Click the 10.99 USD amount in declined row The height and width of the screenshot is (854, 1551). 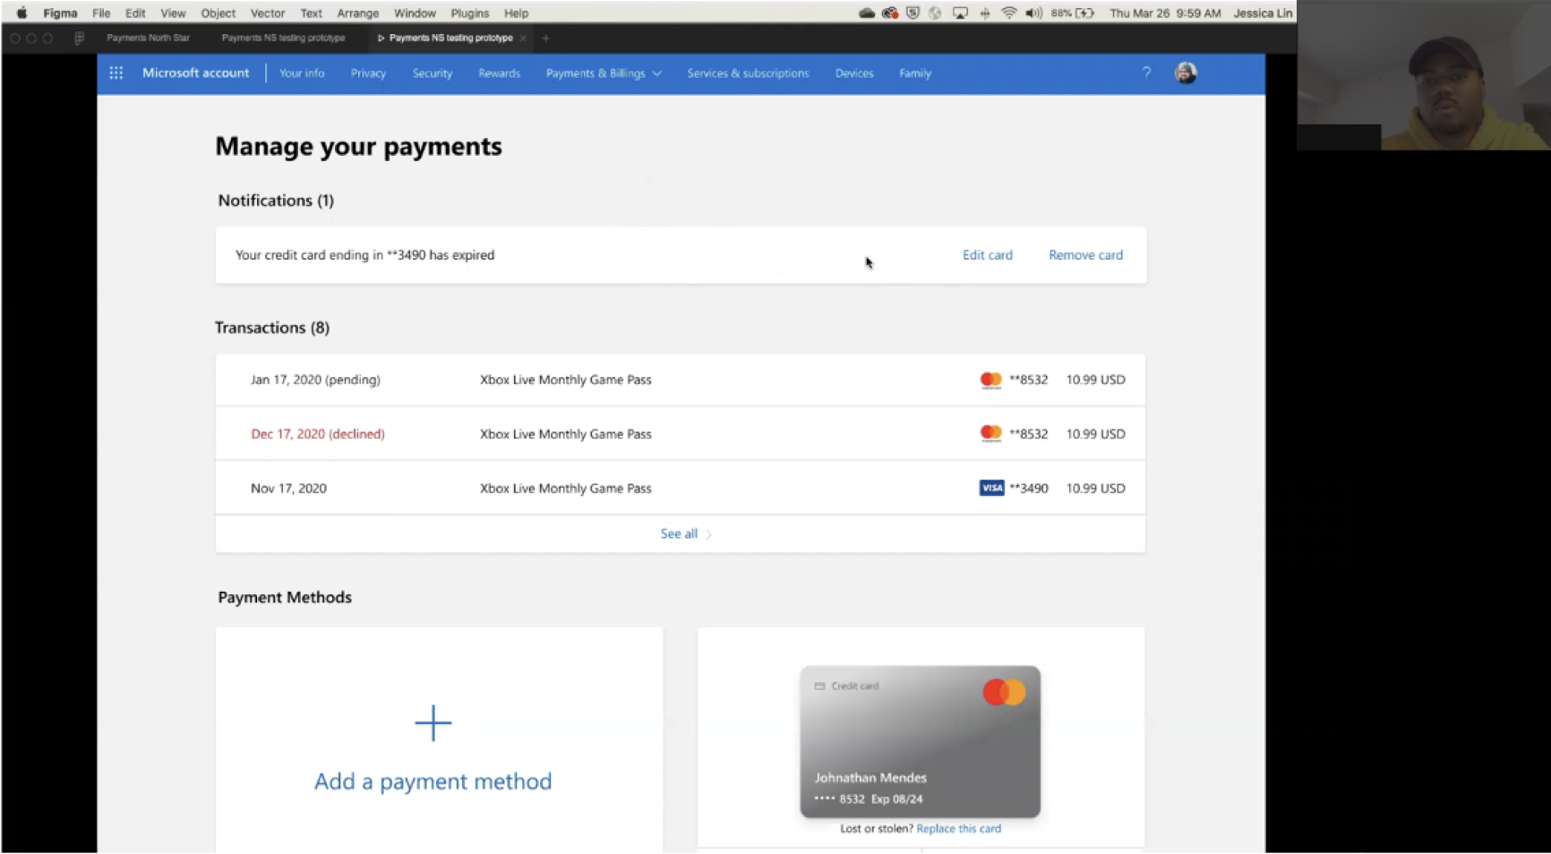(x=1095, y=434)
